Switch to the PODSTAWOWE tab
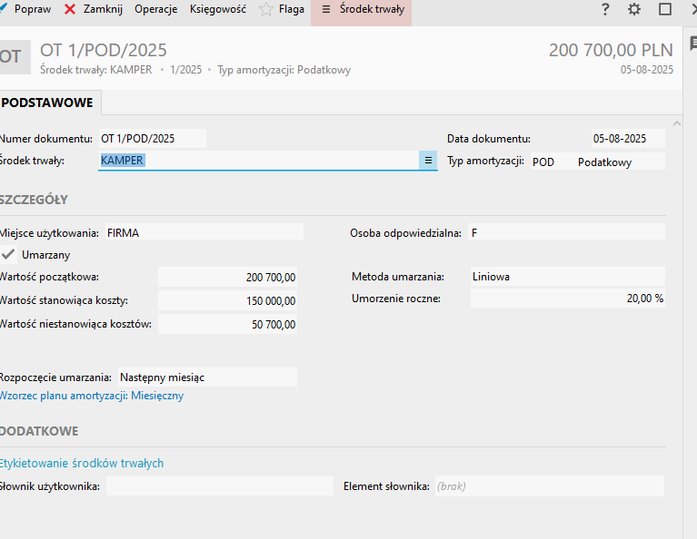The height and width of the screenshot is (539, 697). click(x=48, y=103)
